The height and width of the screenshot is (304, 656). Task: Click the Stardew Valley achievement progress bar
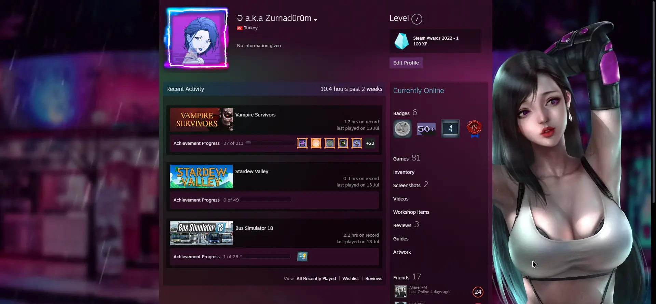pos(266,200)
